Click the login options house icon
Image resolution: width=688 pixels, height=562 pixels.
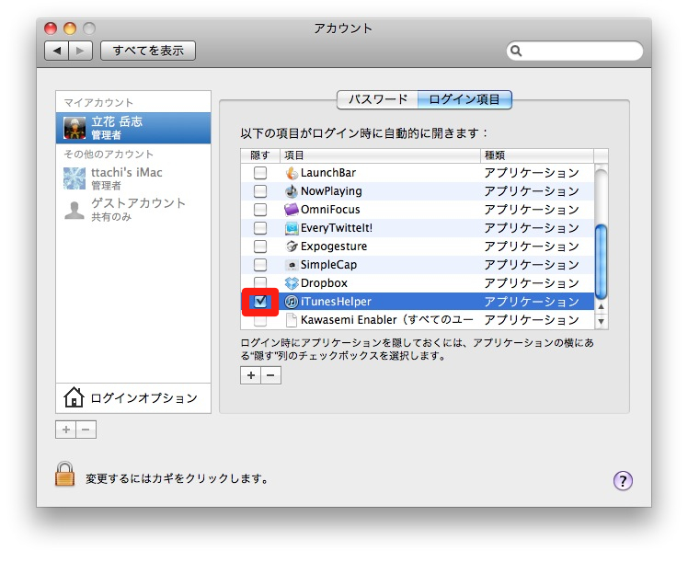coord(74,397)
